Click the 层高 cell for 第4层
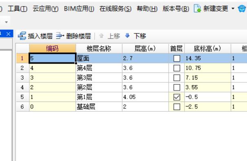Screen dimensions: 247x161 tap(145, 68)
